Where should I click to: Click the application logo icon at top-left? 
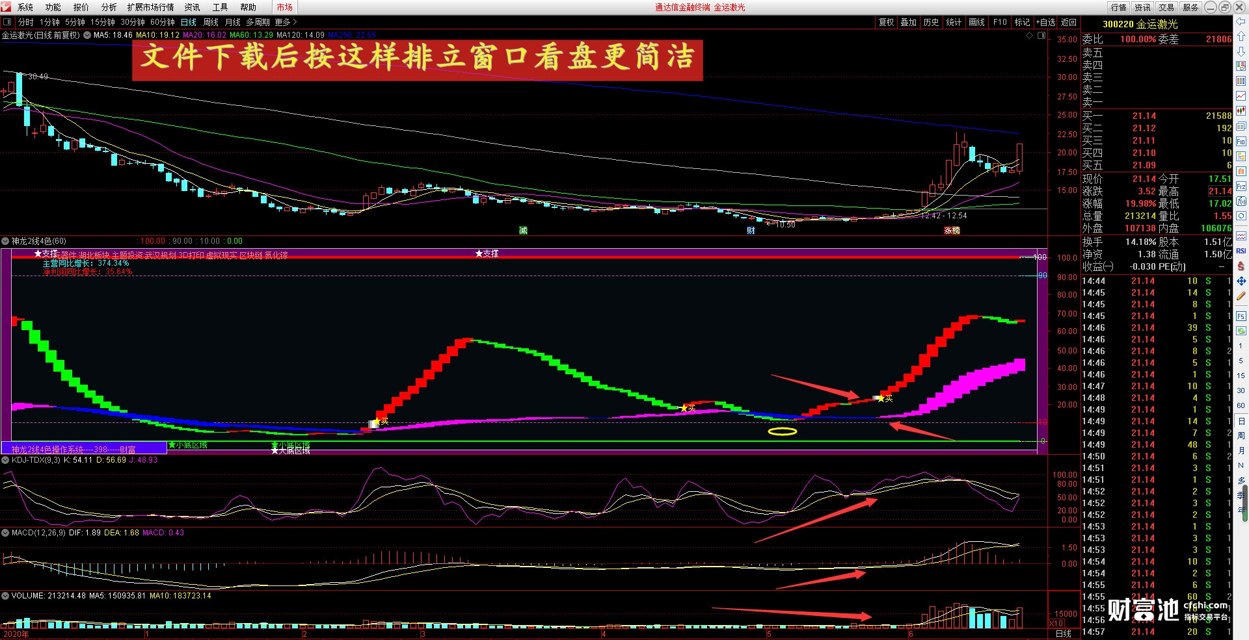click(x=6, y=7)
